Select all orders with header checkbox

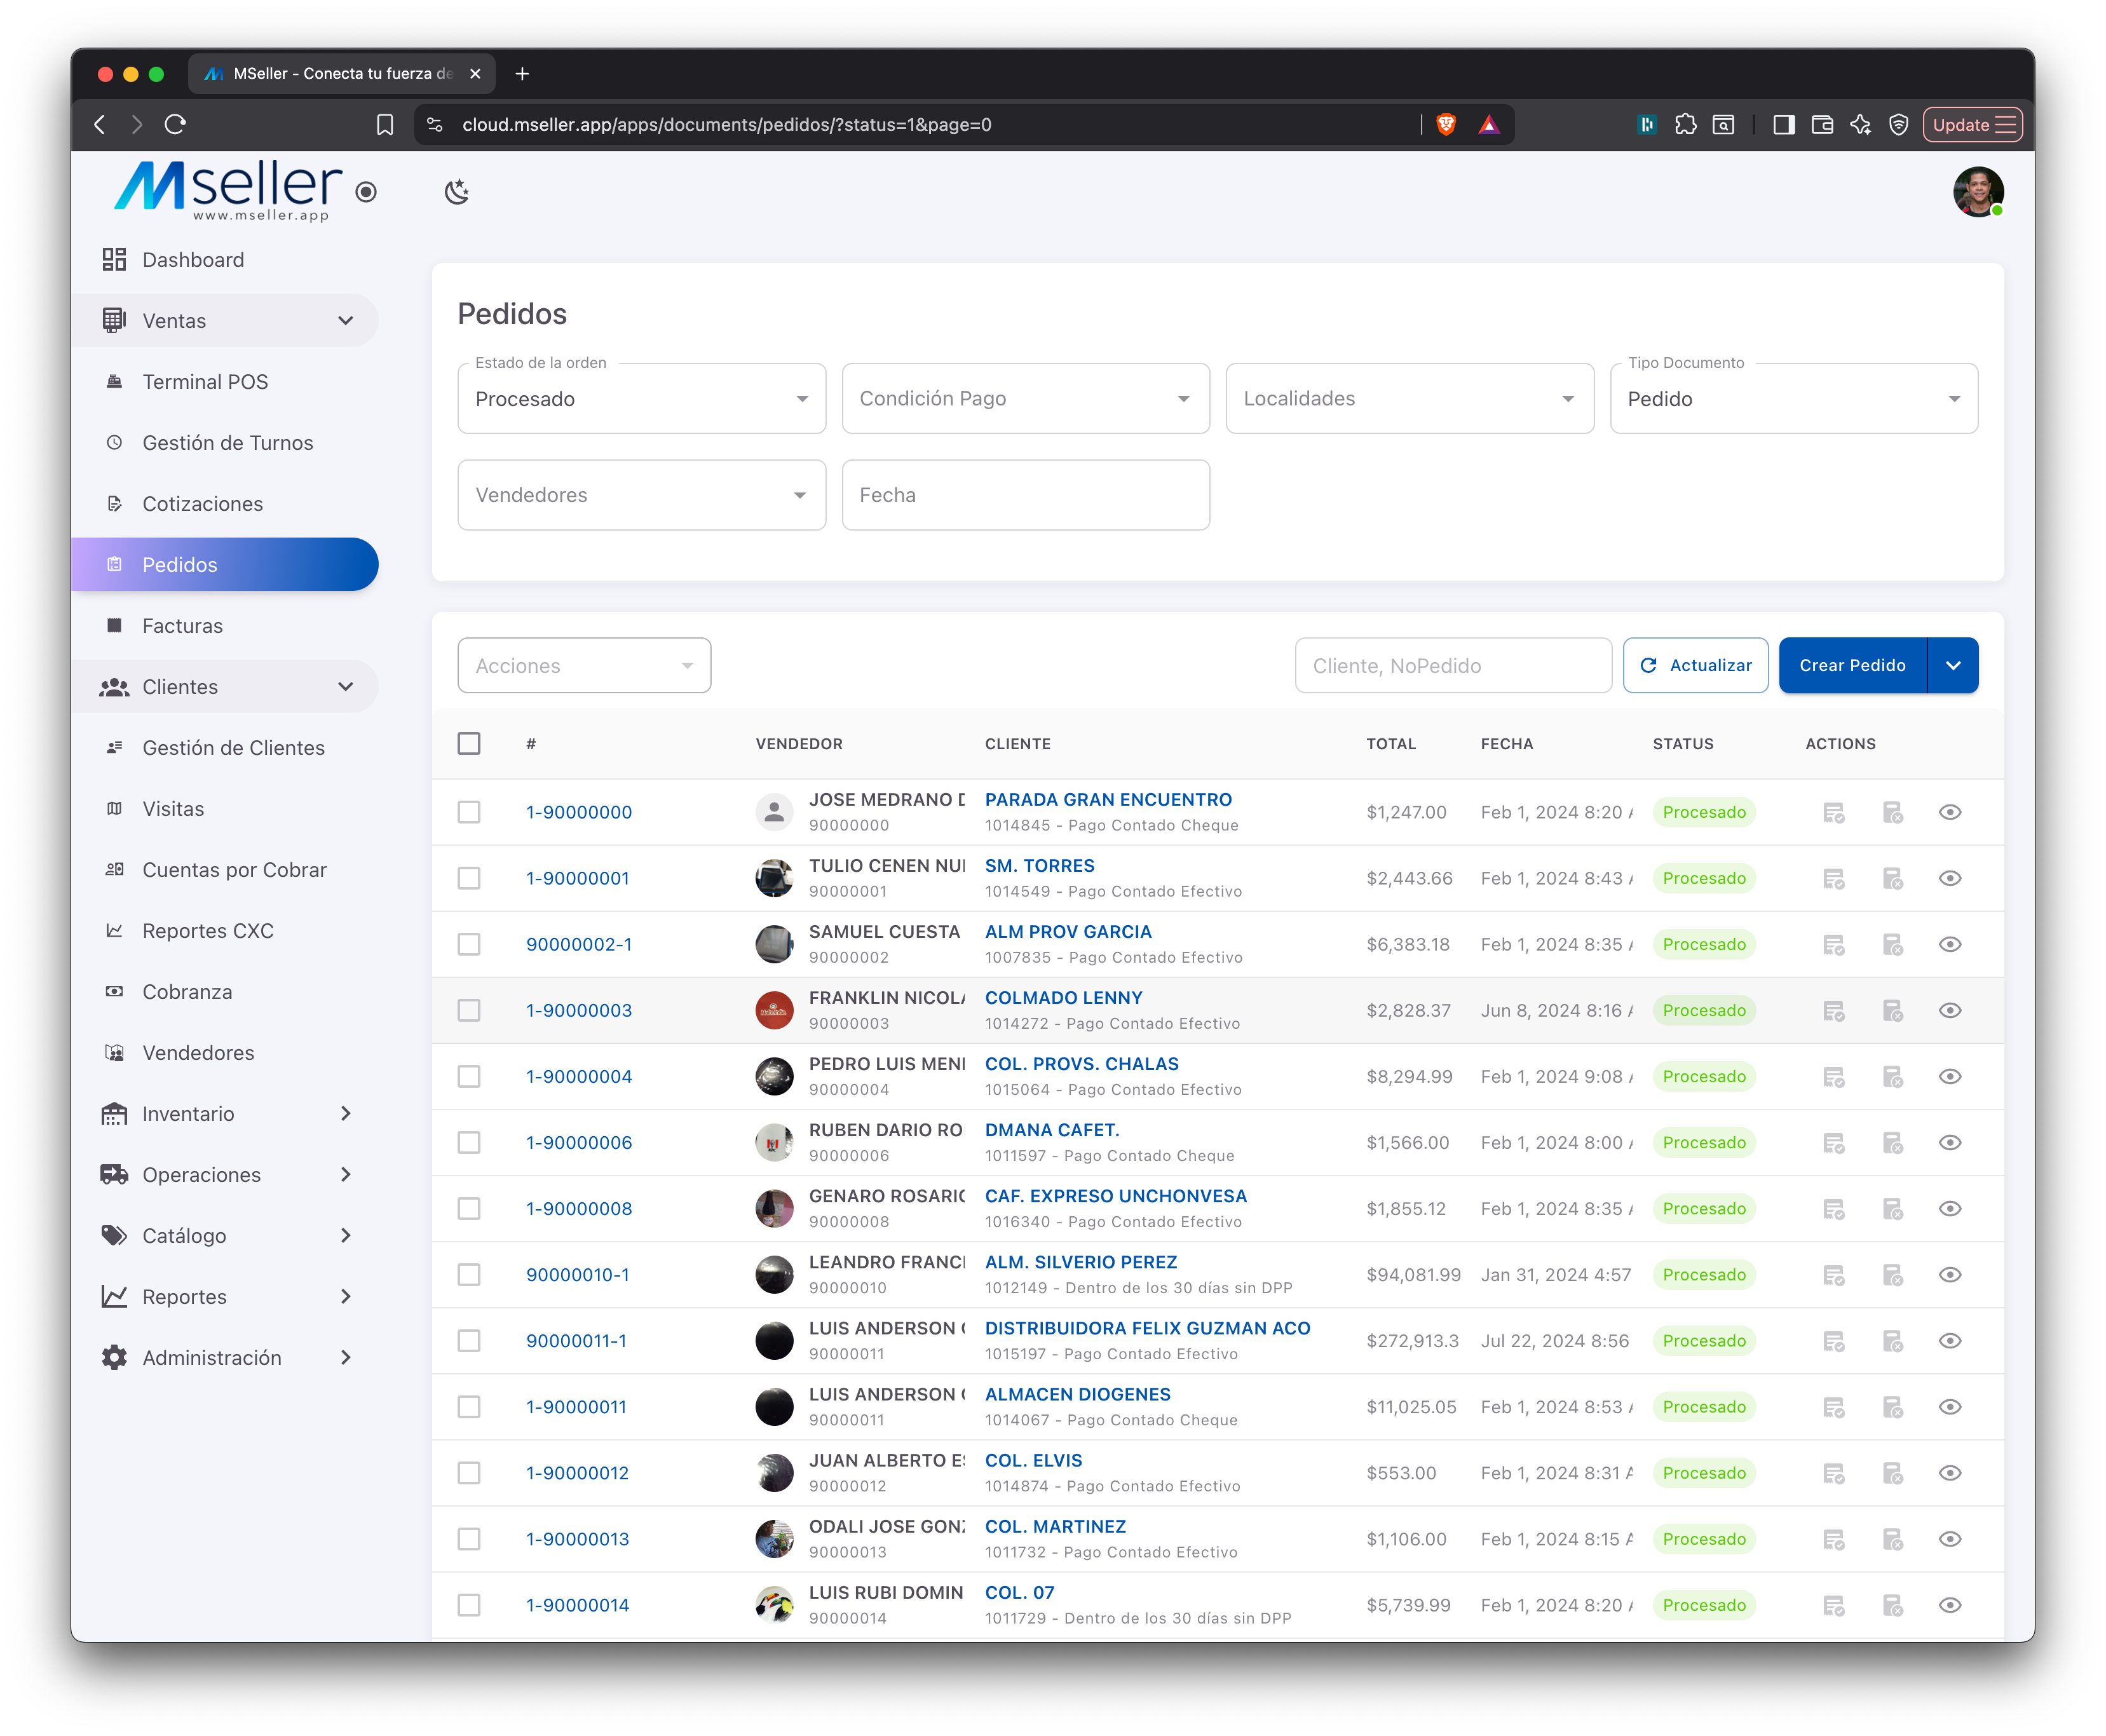pyautogui.click(x=469, y=743)
